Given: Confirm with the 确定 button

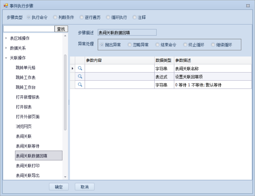Looking at the screenshot, I should pyautogui.click(x=59, y=187).
